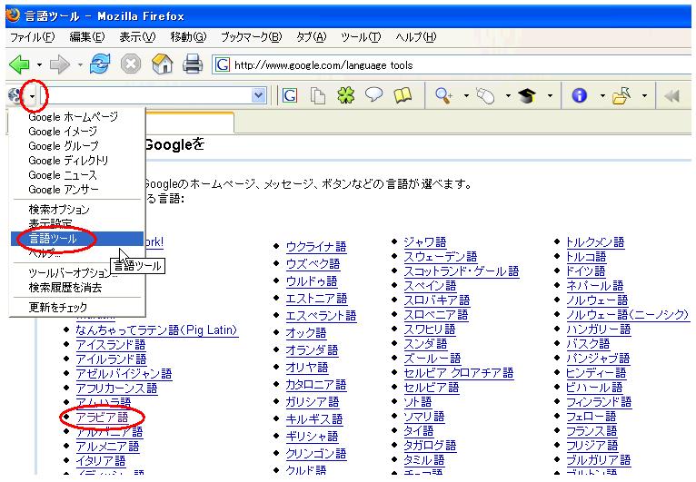Choose 更新をチェック from the menu
The height and width of the screenshot is (482, 696).
click(x=77, y=307)
